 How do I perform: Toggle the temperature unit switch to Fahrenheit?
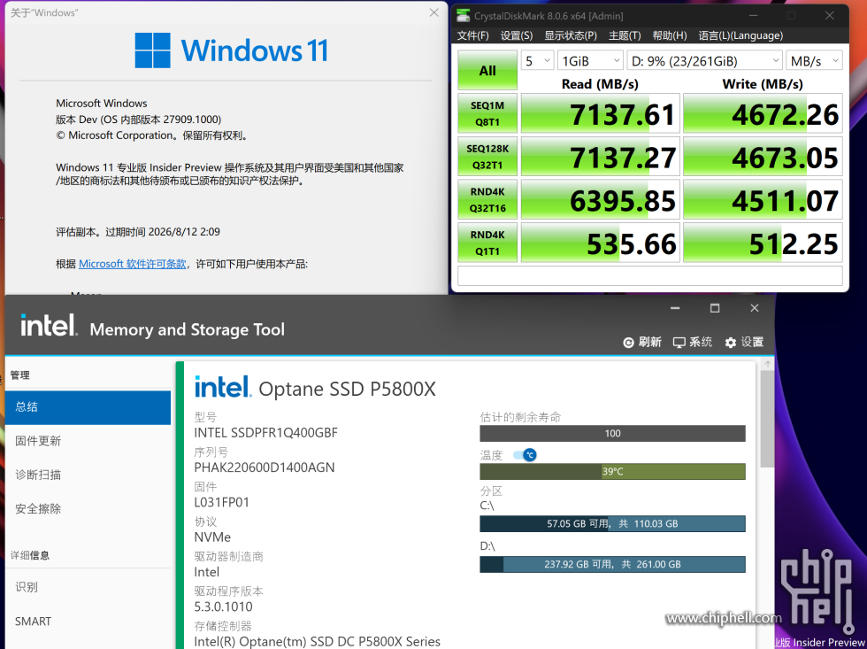pos(525,455)
